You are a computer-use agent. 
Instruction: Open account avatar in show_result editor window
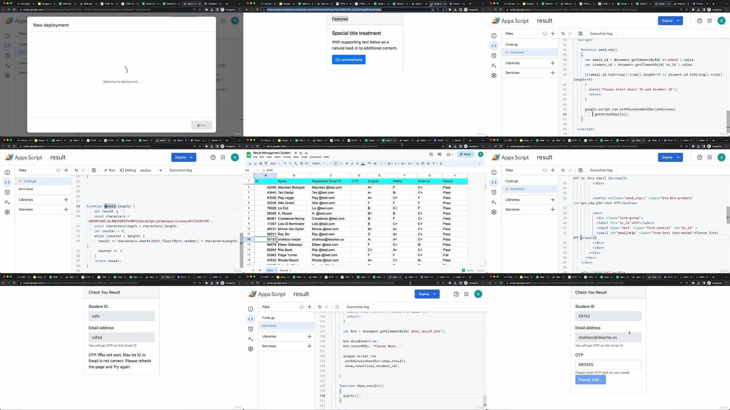point(478,294)
